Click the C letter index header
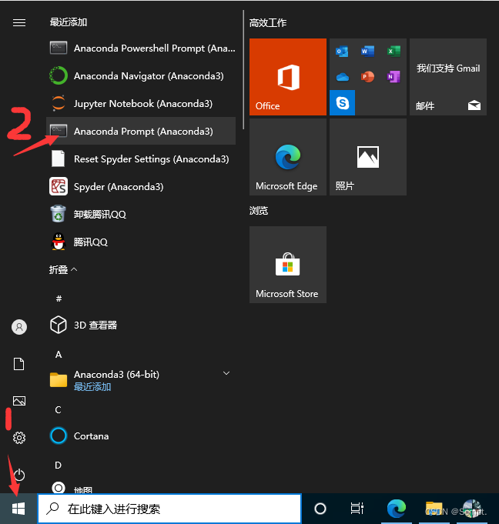The width and height of the screenshot is (499, 524). pos(59,410)
